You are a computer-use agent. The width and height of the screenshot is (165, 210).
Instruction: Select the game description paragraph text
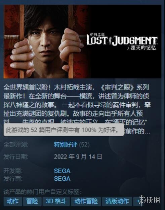click(x=77, y=109)
